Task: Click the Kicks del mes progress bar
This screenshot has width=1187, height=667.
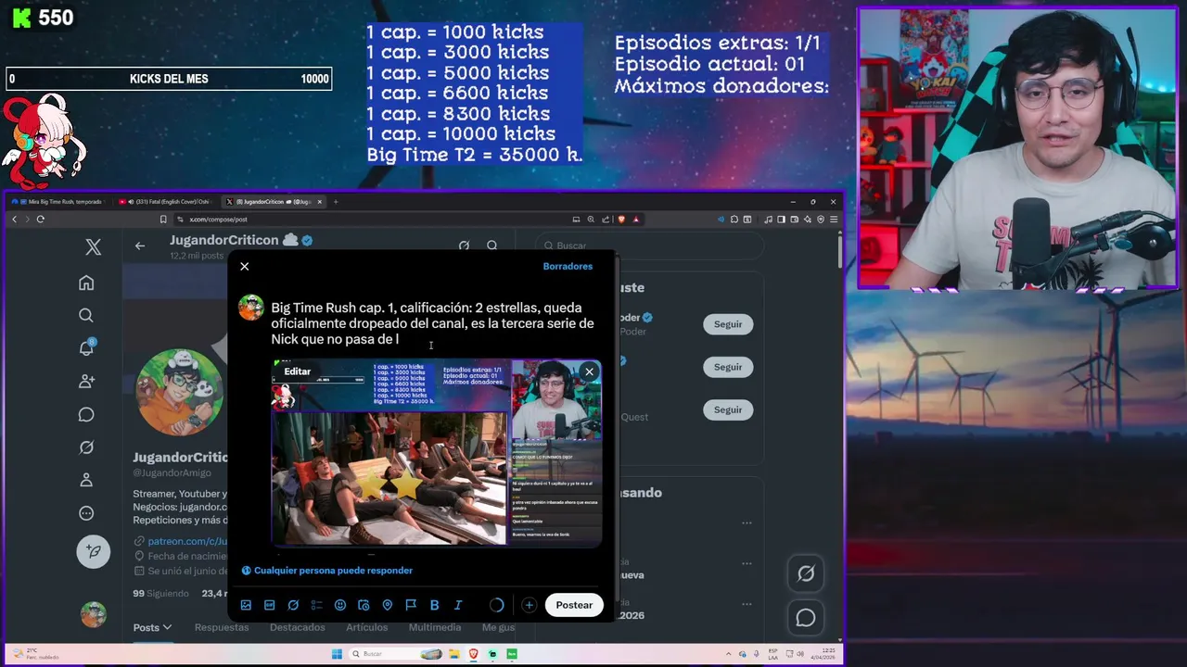Action: pyautogui.click(x=169, y=79)
